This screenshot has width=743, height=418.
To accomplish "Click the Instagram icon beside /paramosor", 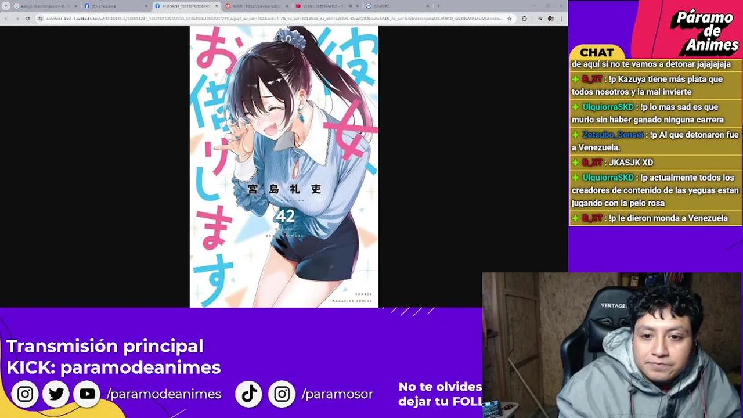I will pos(282,394).
